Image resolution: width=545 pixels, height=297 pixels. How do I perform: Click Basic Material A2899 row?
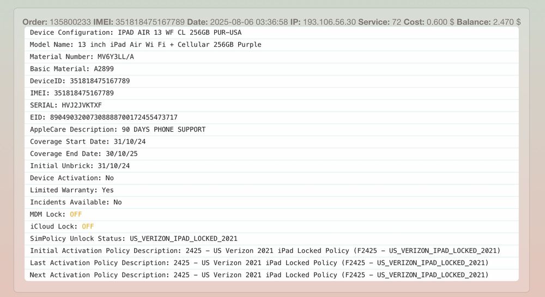point(72,69)
